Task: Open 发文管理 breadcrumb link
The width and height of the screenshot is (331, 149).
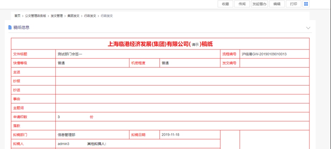Action: tap(57, 16)
